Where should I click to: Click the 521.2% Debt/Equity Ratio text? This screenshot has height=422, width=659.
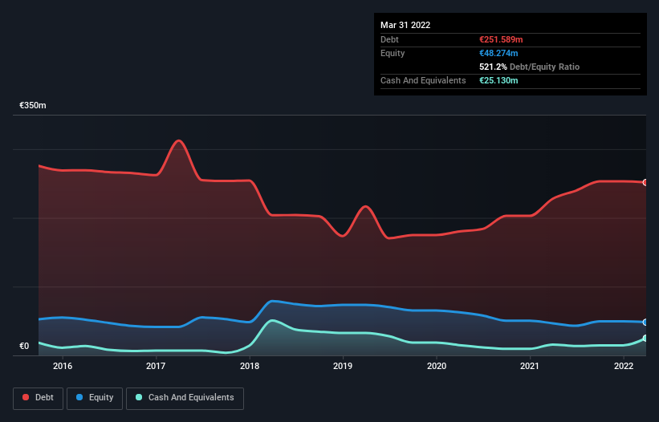pos(529,67)
